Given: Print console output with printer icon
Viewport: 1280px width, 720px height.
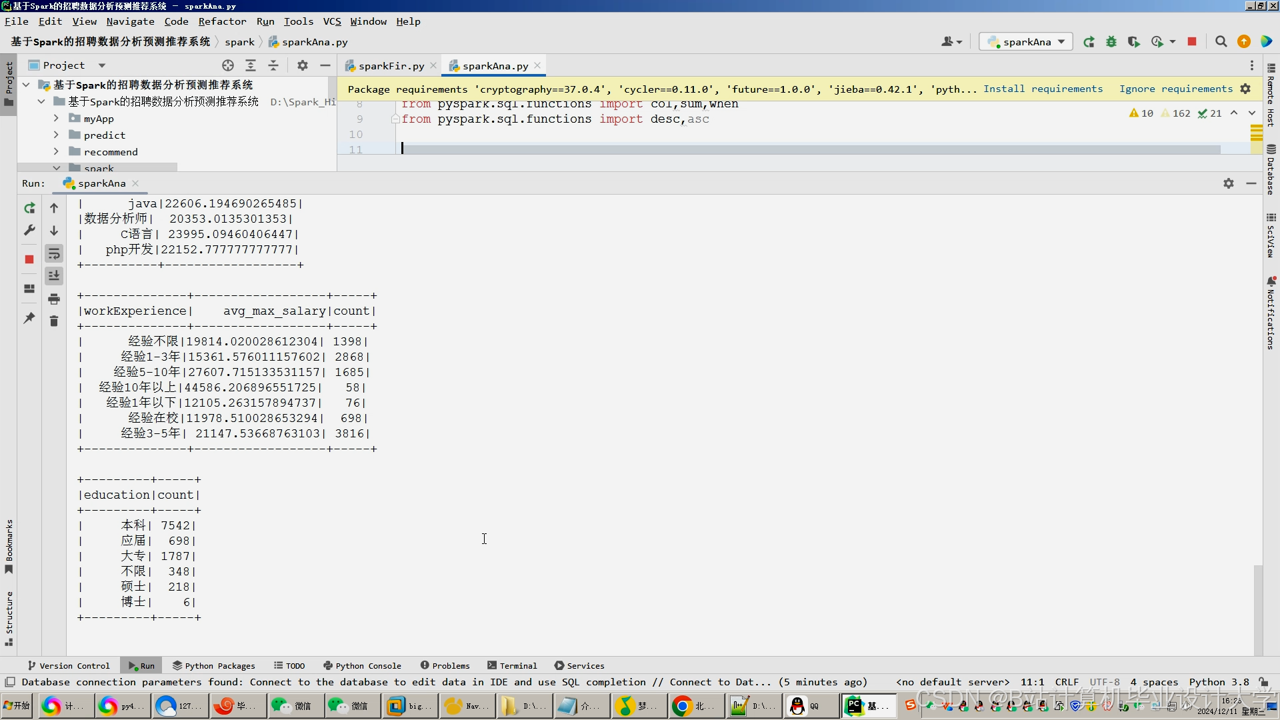Looking at the screenshot, I should click(x=54, y=299).
